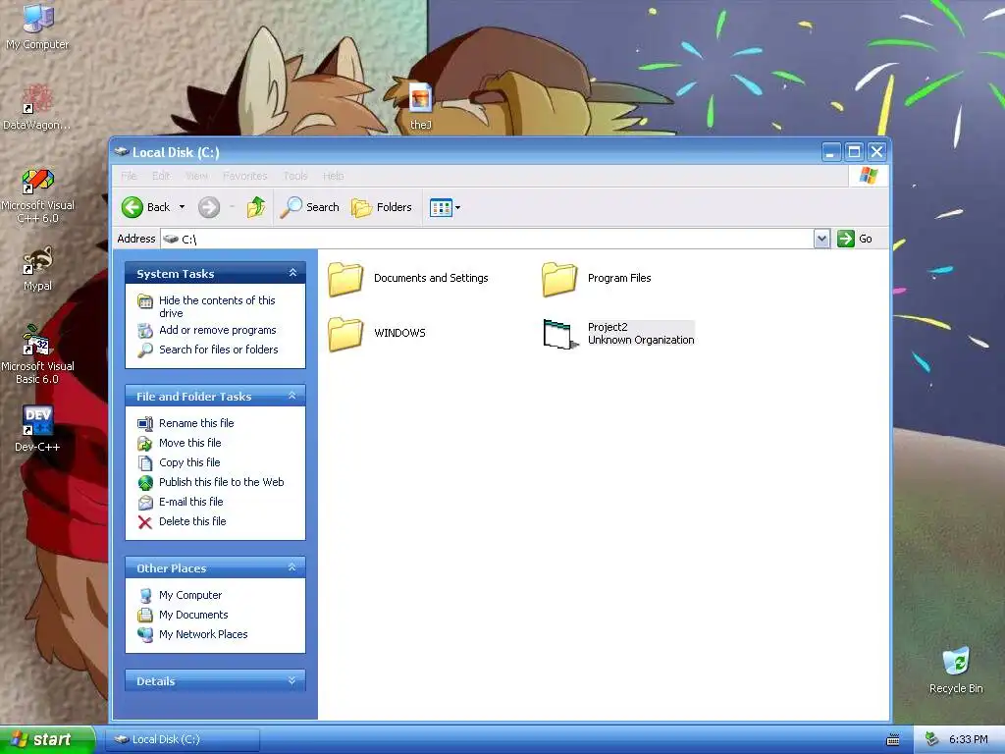Select the theJ image file on desktop
The image size is (1005, 754).
[420, 106]
